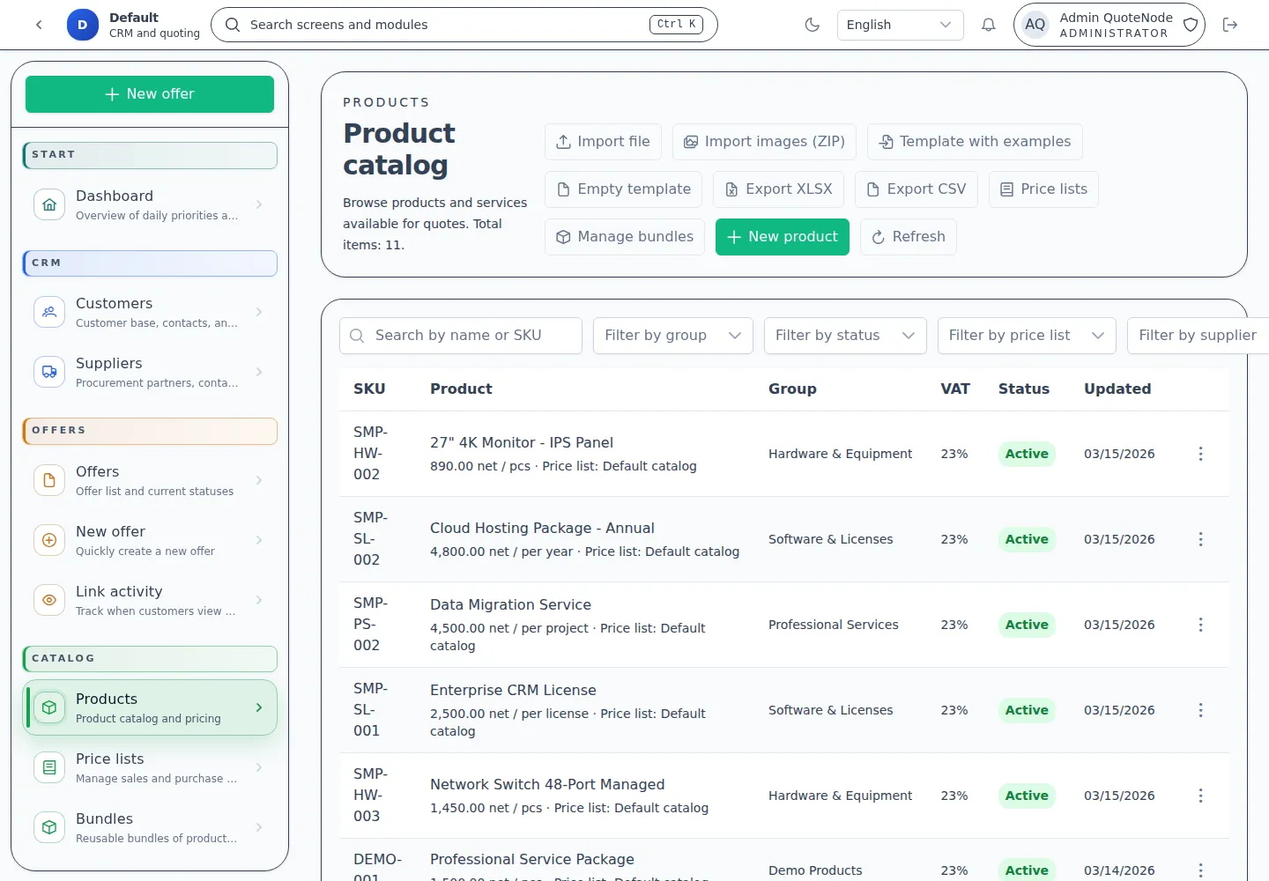The height and width of the screenshot is (881, 1269).
Task: Click the Export XLSX button
Action: [x=778, y=189]
